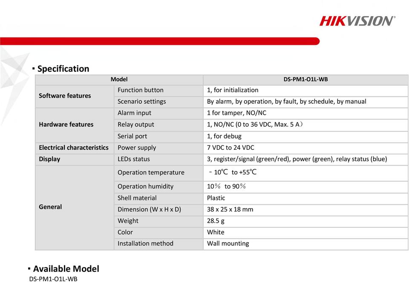Click the Model header cell
This screenshot has width=409, height=282.
[119, 79]
